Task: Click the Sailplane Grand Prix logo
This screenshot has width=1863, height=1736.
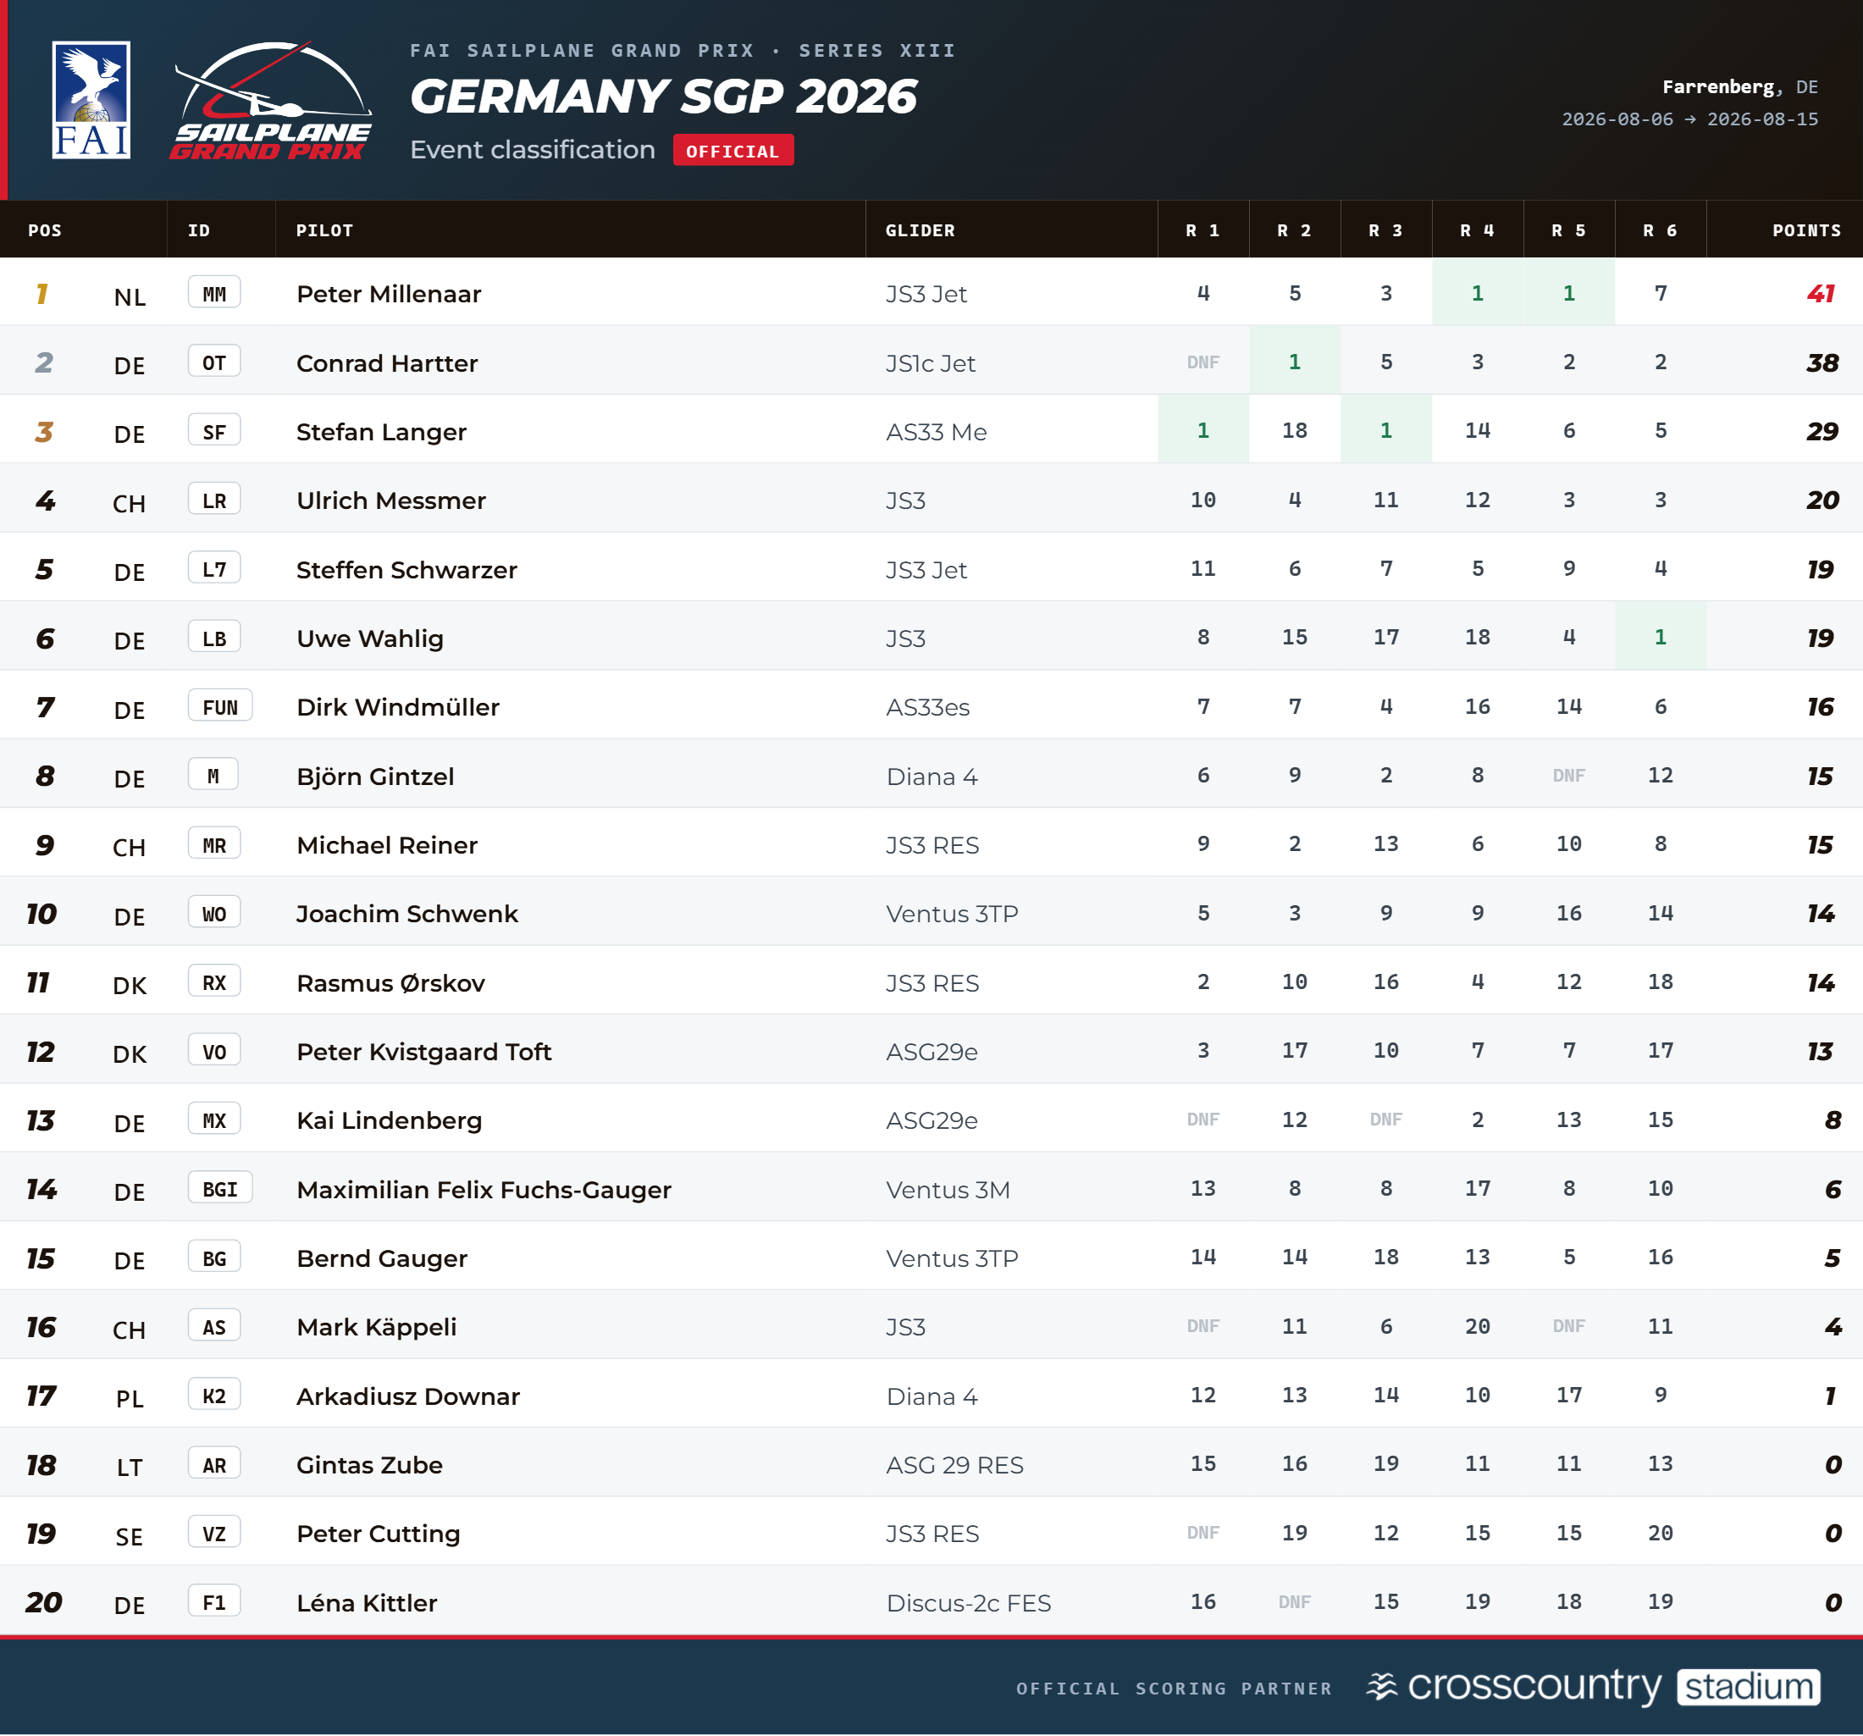Action: click(271, 100)
